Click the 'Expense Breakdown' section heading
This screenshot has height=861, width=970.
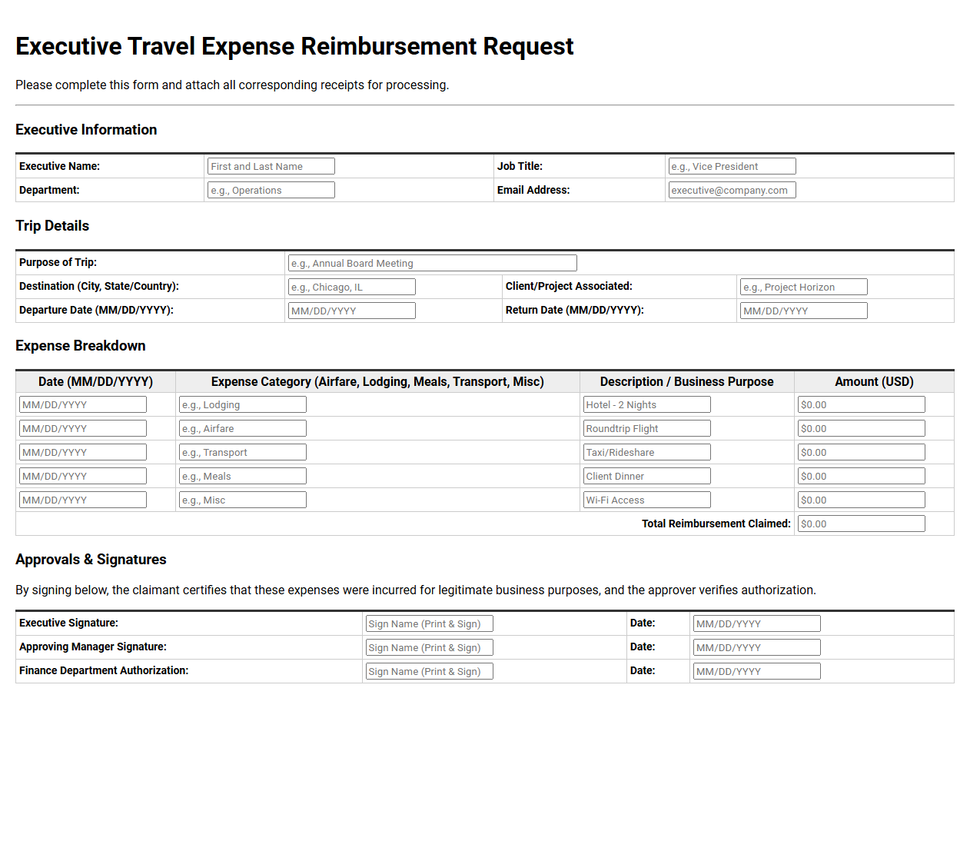(x=81, y=346)
